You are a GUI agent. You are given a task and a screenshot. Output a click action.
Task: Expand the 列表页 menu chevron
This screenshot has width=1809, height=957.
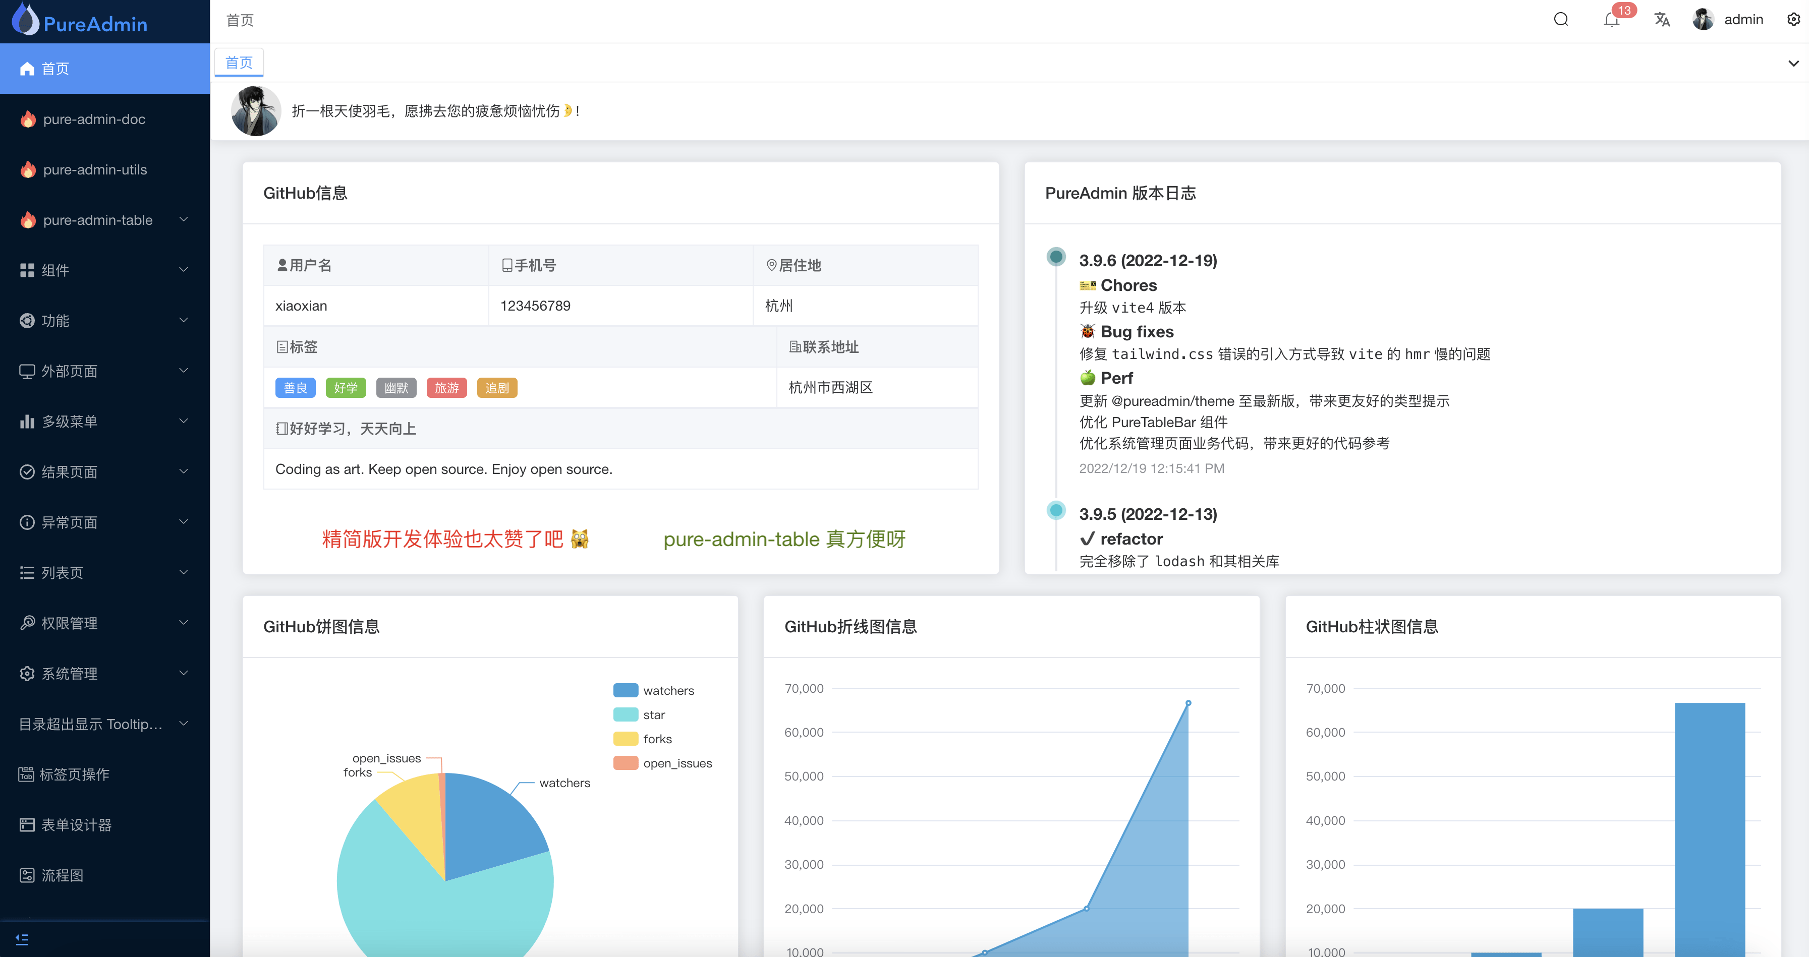pos(184,573)
